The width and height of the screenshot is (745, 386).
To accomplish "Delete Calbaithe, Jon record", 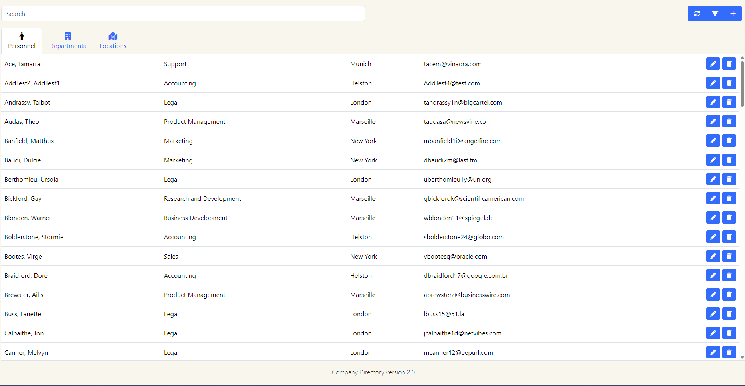I will coord(729,333).
